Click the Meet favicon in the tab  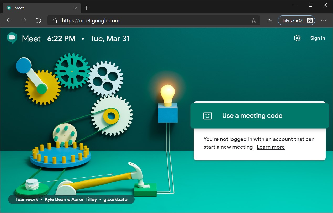tap(9, 8)
